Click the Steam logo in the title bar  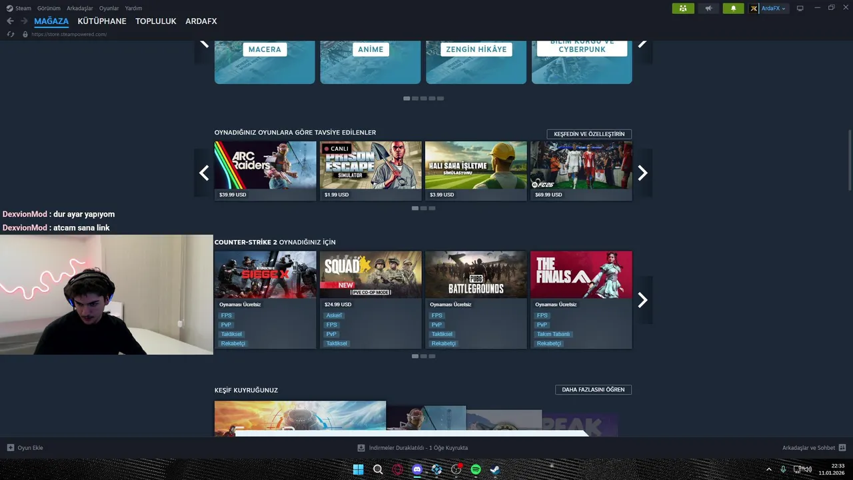[x=9, y=8]
